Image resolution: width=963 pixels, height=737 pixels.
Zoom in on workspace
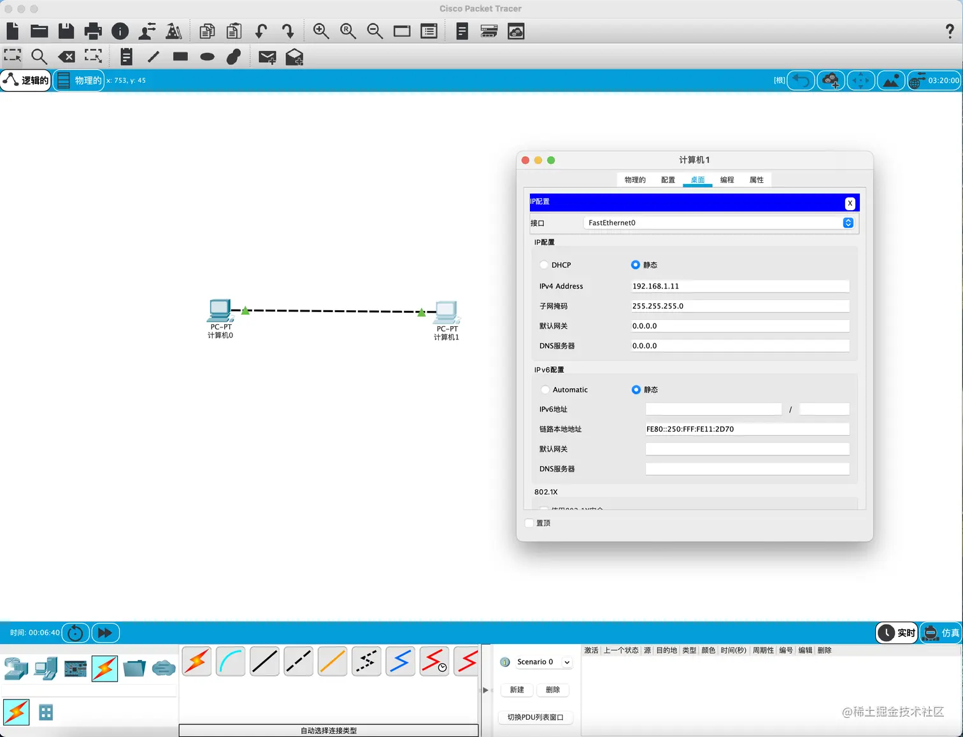(321, 31)
